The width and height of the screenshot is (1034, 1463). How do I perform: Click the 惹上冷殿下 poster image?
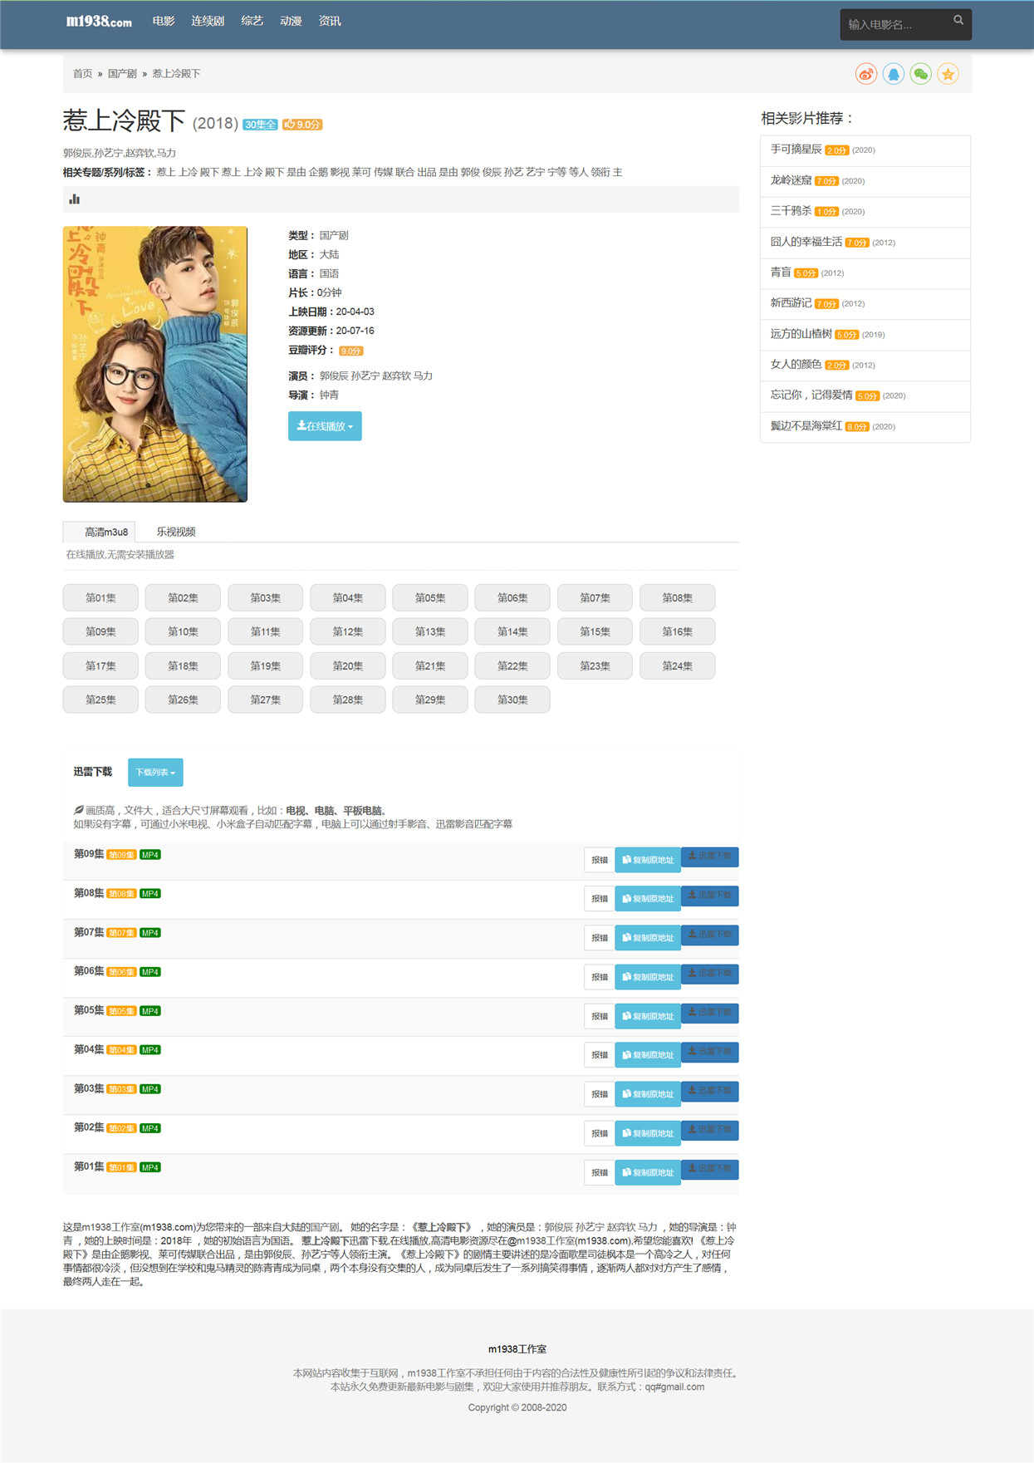155,364
